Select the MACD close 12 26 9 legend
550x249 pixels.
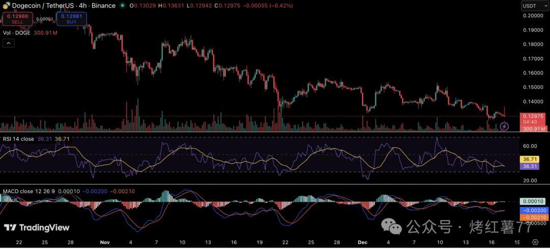29,192
